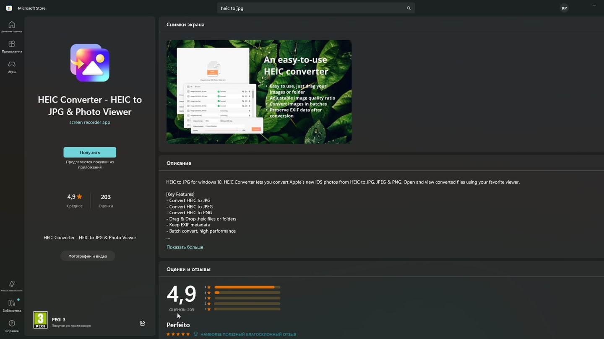Click 'Convert HEIC to PNG' description line
Screen dimensions: 604x339
coord(189,213)
